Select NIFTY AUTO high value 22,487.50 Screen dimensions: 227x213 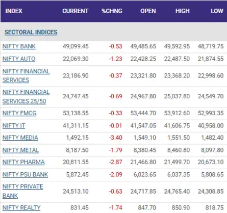[x=177, y=59]
